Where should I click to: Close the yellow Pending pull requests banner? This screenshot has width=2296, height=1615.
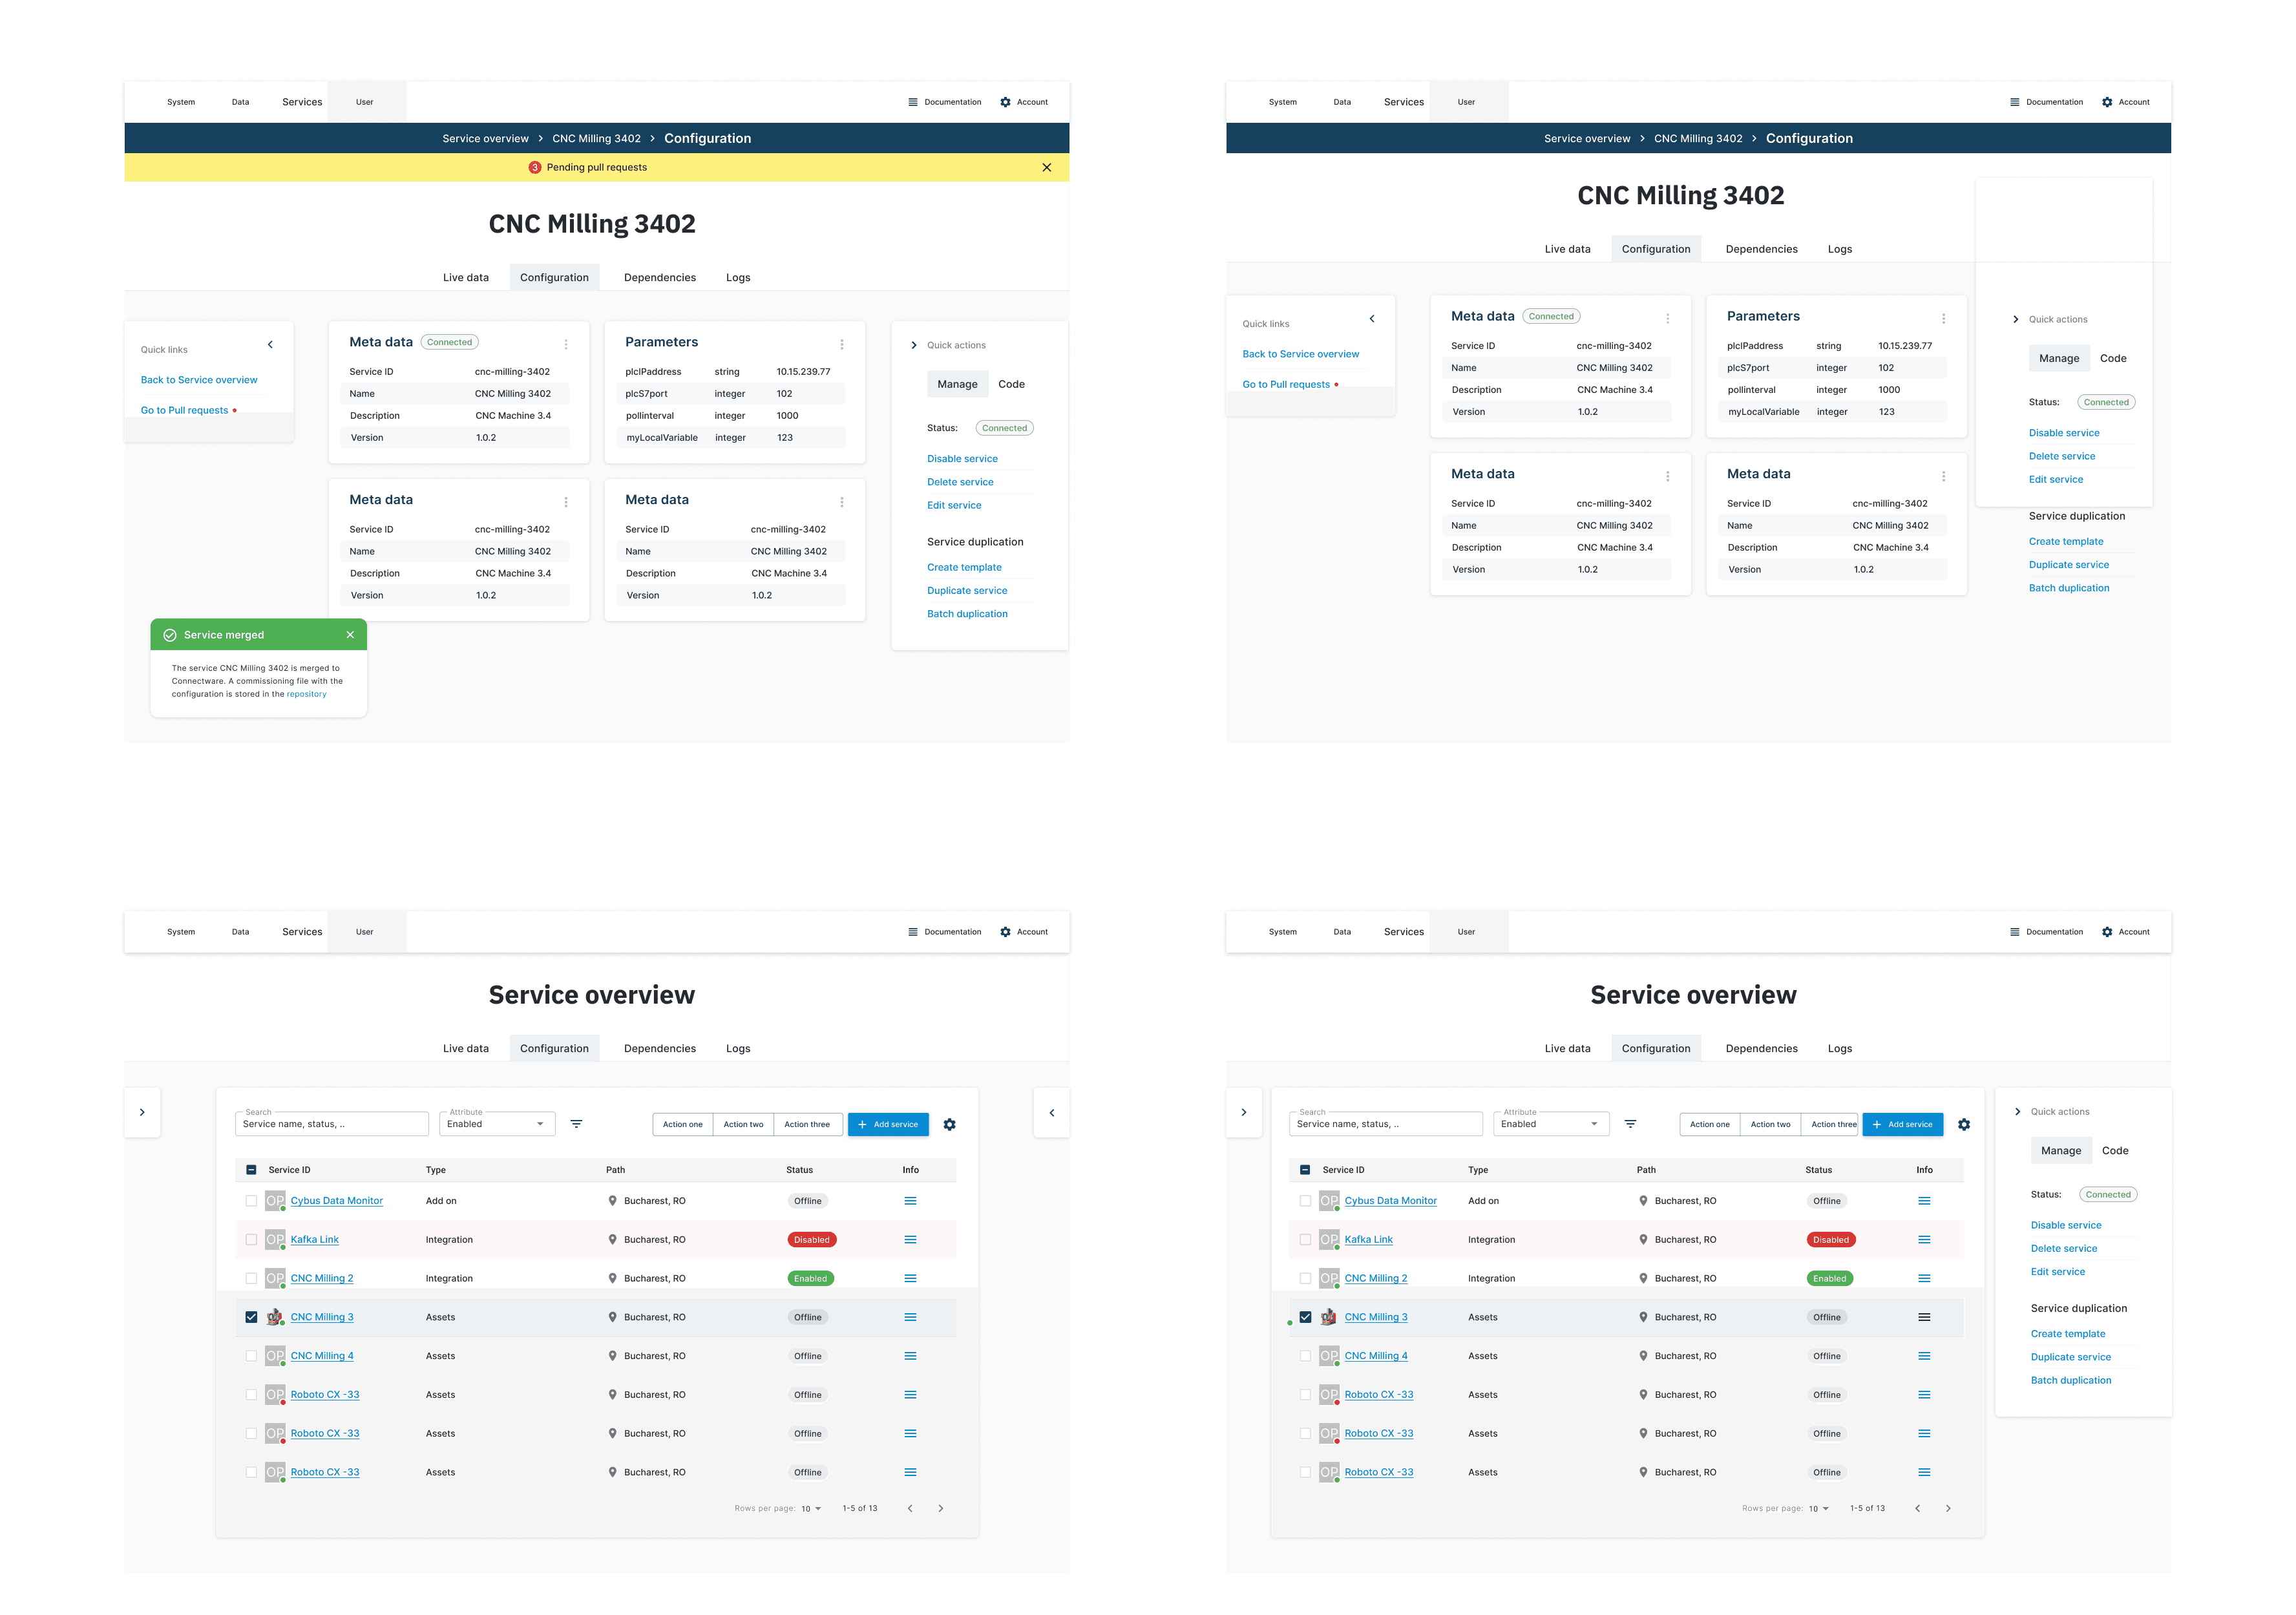pos(1046,167)
